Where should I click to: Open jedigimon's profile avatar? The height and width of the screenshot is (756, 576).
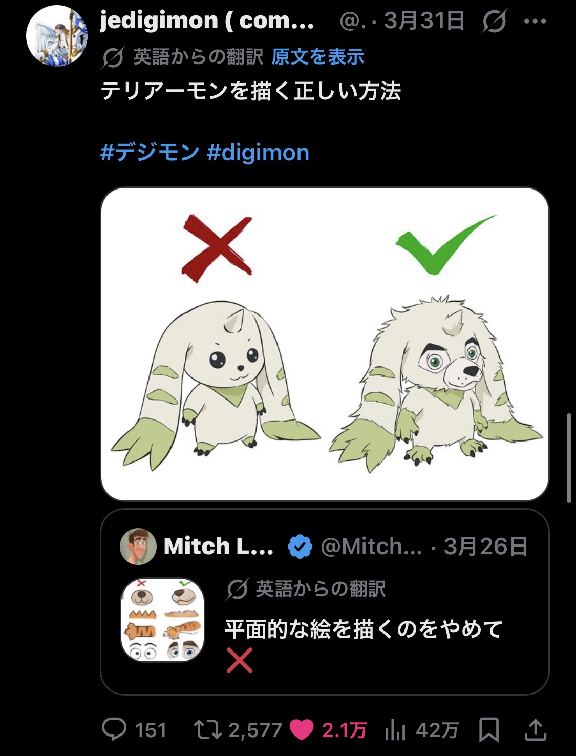point(56,36)
